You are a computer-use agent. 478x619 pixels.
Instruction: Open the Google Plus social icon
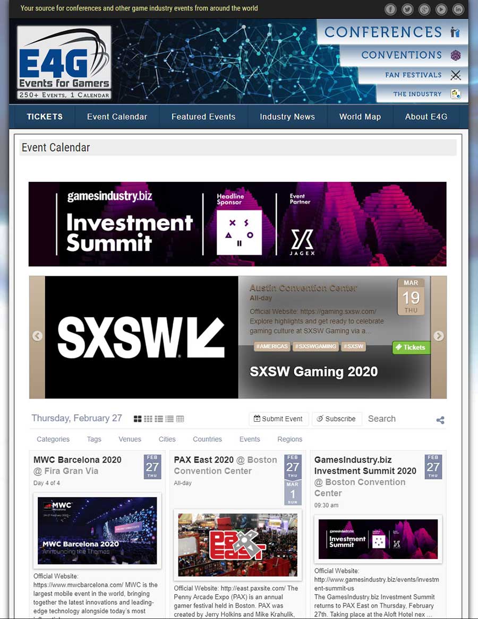(x=424, y=9)
